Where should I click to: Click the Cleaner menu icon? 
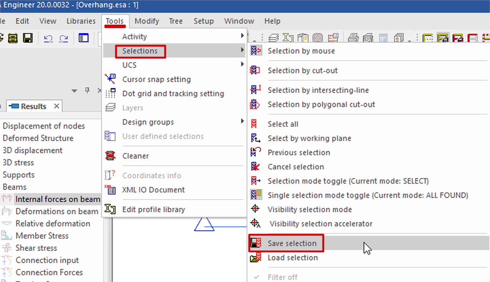pos(110,156)
